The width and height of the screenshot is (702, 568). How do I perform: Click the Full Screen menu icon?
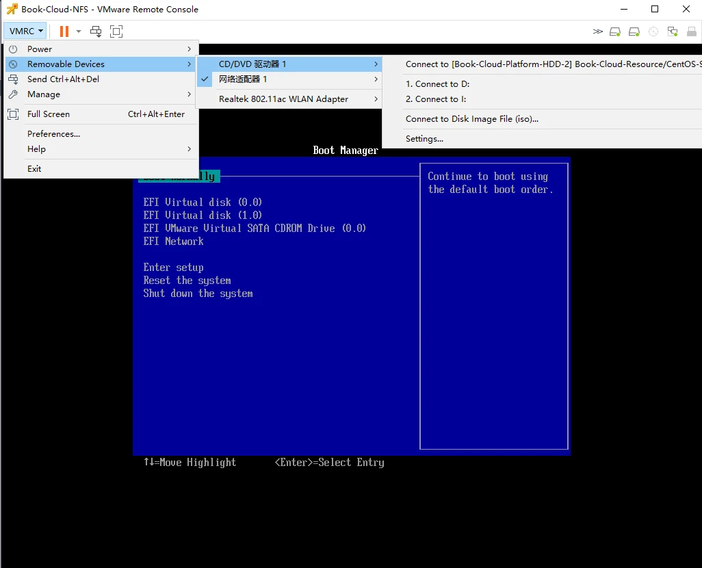point(14,114)
